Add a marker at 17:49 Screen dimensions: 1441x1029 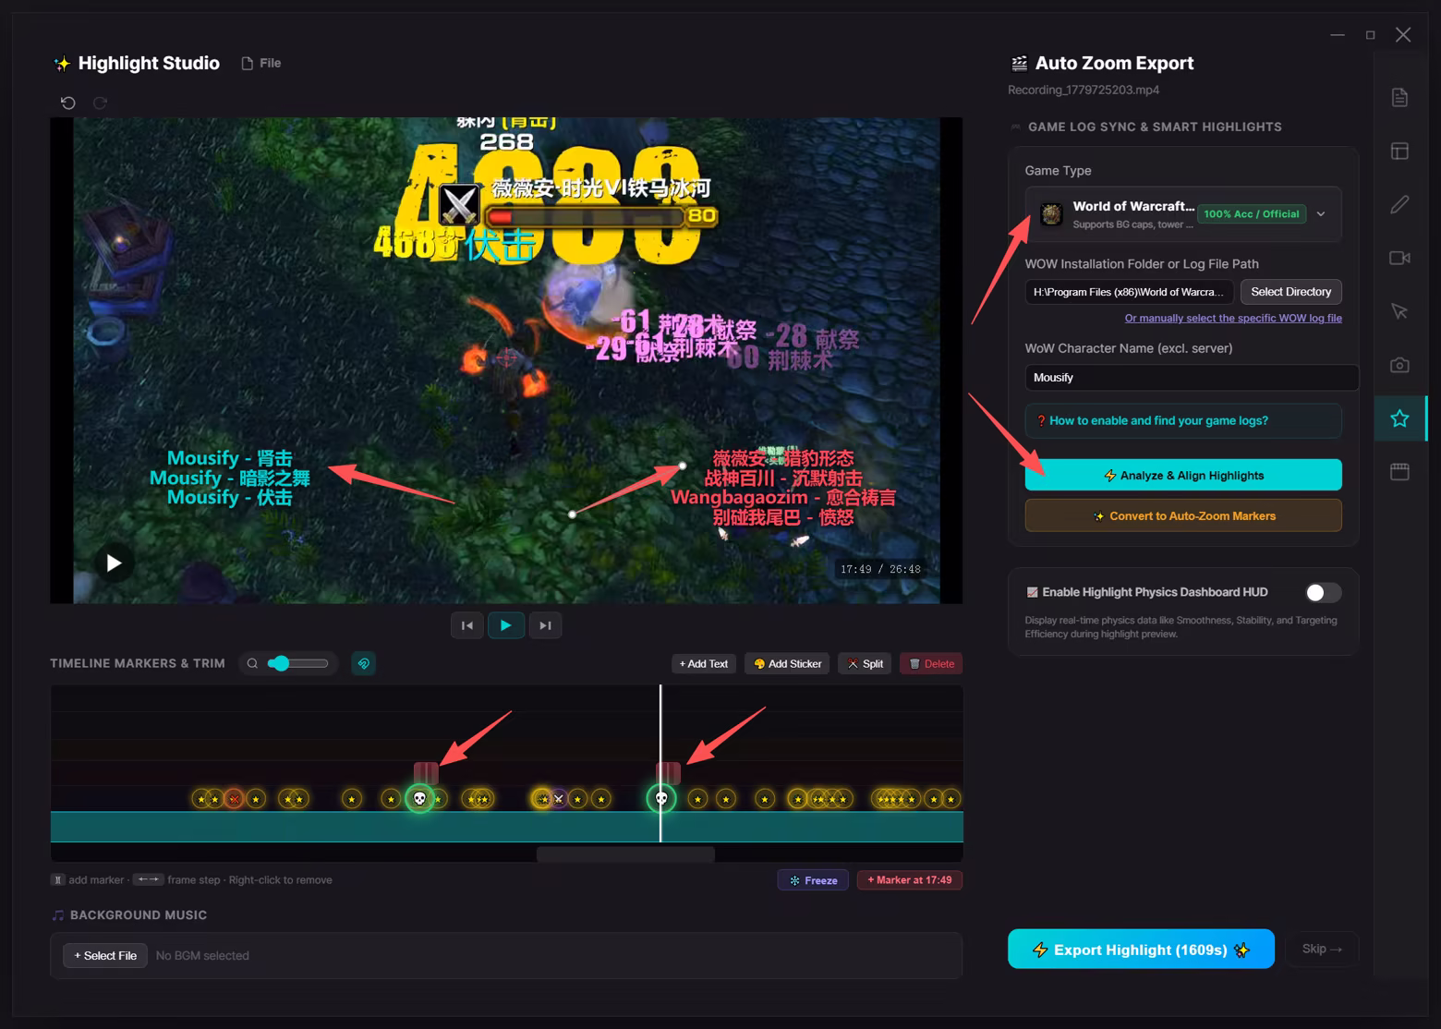pyautogui.click(x=910, y=880)
